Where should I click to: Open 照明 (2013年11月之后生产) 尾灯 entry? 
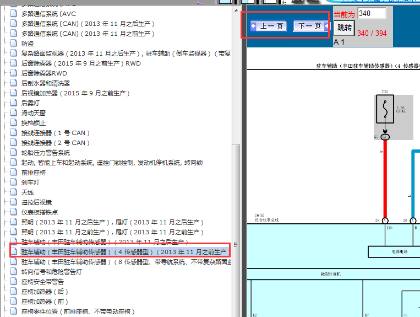[112, 222]
